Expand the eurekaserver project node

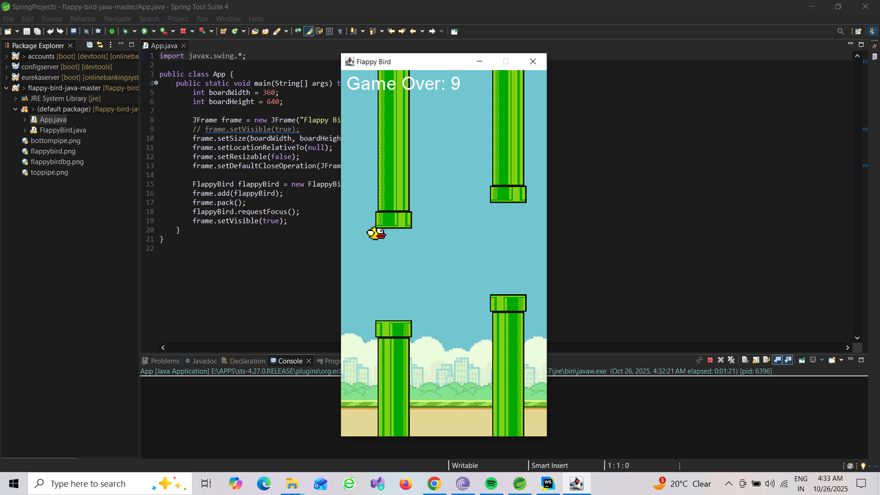tap(7, 78)
